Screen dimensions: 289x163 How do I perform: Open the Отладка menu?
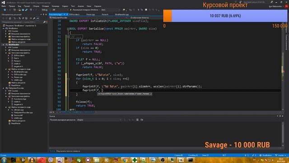coord(45,6)
